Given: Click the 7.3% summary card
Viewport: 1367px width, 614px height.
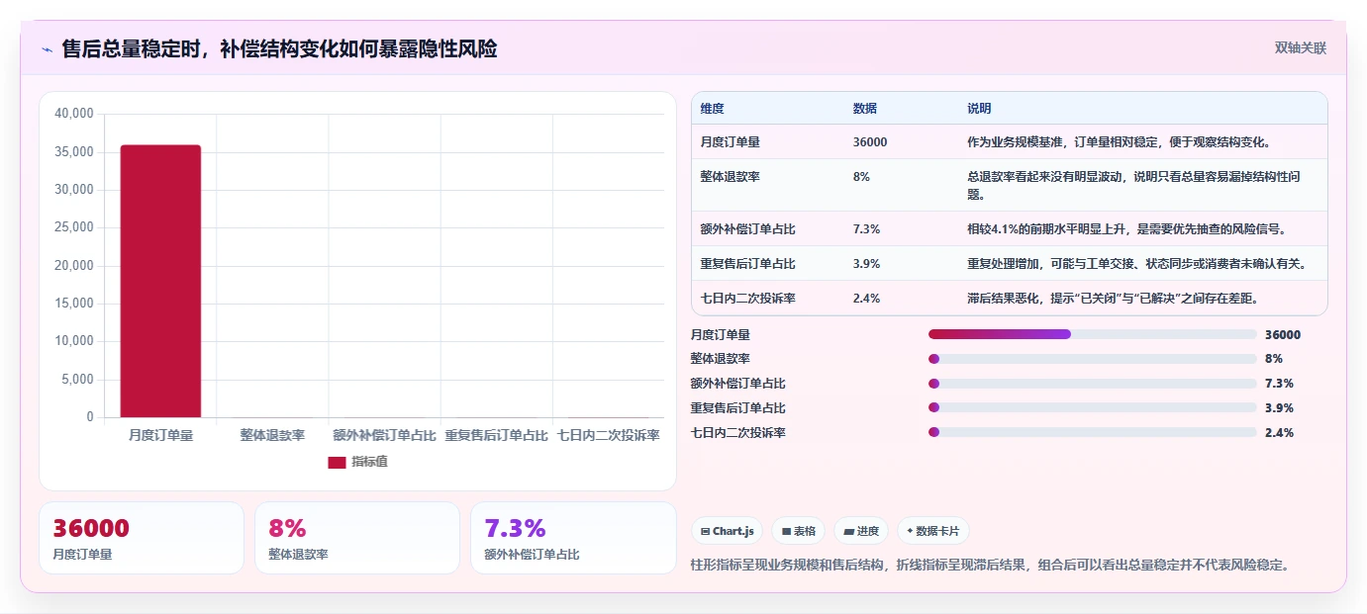Looking at the screenshot, I should click(573, 538).
